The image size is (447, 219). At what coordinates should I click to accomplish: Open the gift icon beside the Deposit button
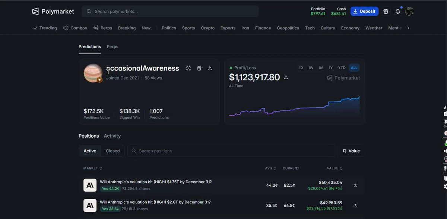click(x=386, y=12)
